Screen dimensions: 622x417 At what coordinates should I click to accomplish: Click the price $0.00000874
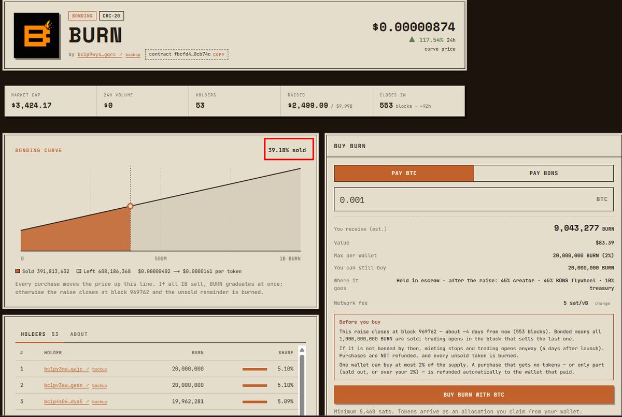coord(414,27)
